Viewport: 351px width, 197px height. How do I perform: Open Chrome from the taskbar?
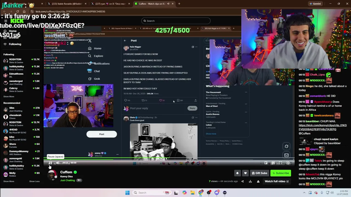[201, 193]
